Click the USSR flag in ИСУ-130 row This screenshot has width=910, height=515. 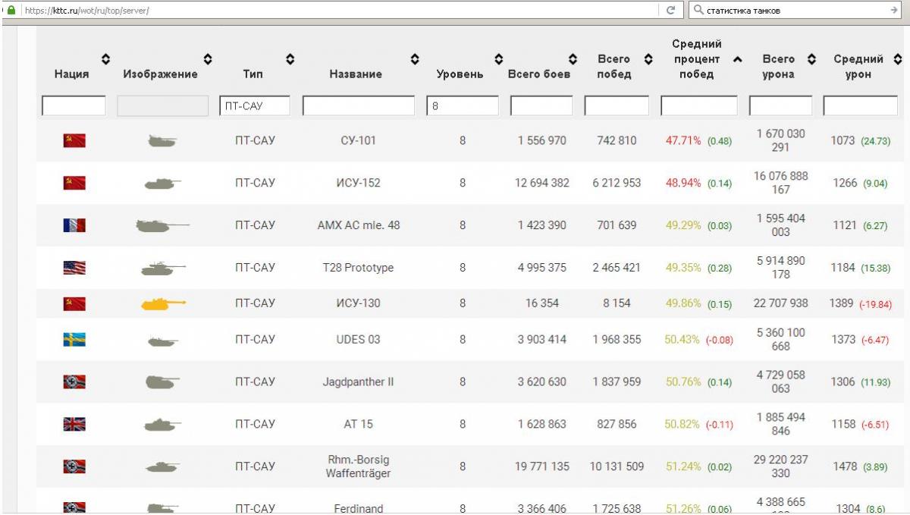[74, 303]
